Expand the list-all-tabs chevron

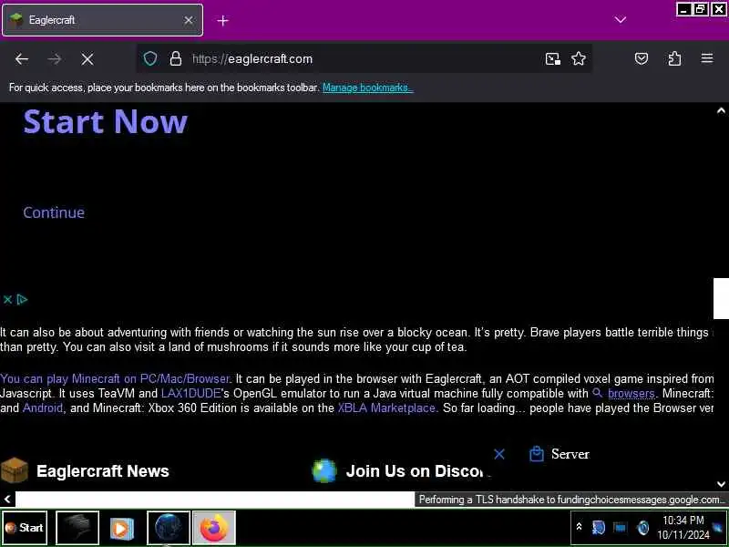pyautogui.click(x=621, y=19)
